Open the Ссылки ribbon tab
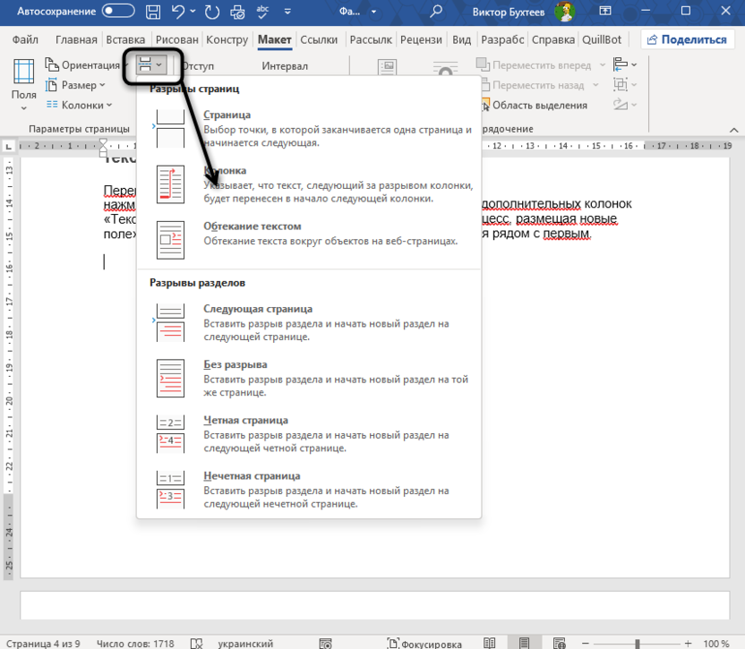745x649 pixels. [319, 39]
